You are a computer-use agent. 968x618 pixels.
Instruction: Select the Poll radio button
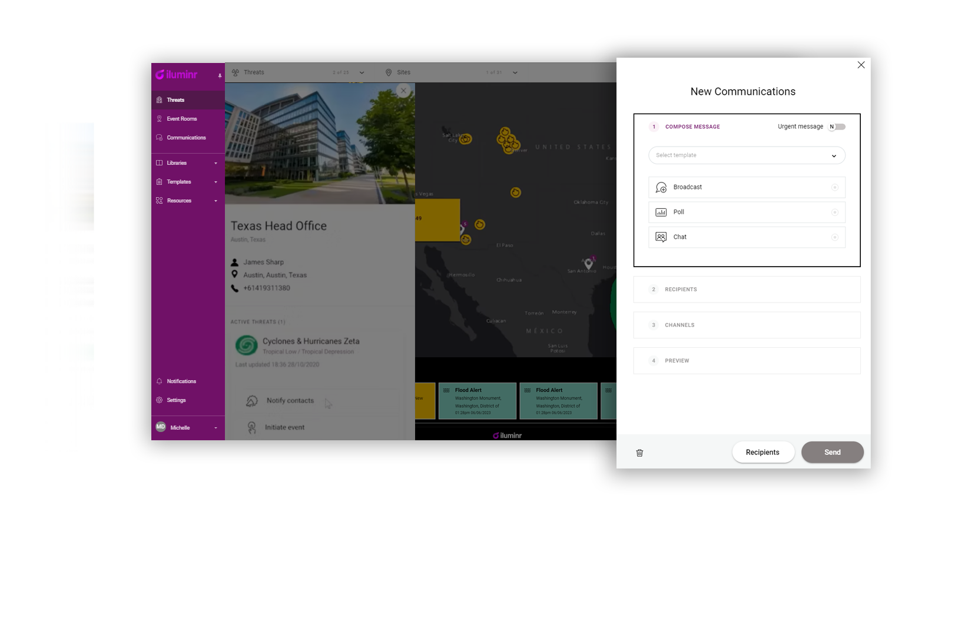point(834,212)
